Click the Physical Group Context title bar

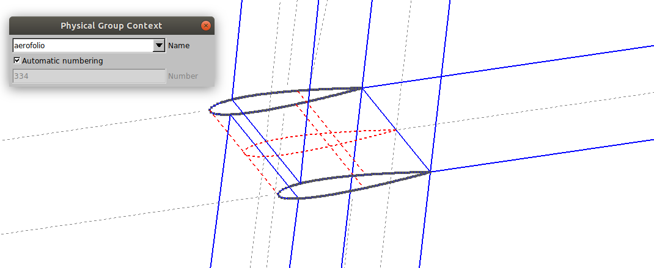coord(111,26)
